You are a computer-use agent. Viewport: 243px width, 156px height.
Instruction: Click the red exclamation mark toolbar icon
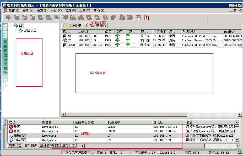tap(147, 18)
